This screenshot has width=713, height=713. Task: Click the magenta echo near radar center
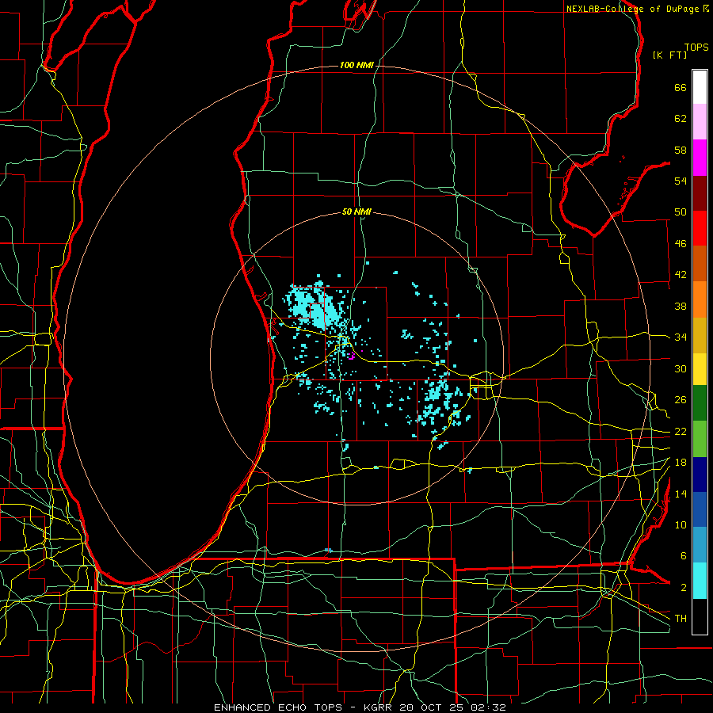tap(352, 356)
